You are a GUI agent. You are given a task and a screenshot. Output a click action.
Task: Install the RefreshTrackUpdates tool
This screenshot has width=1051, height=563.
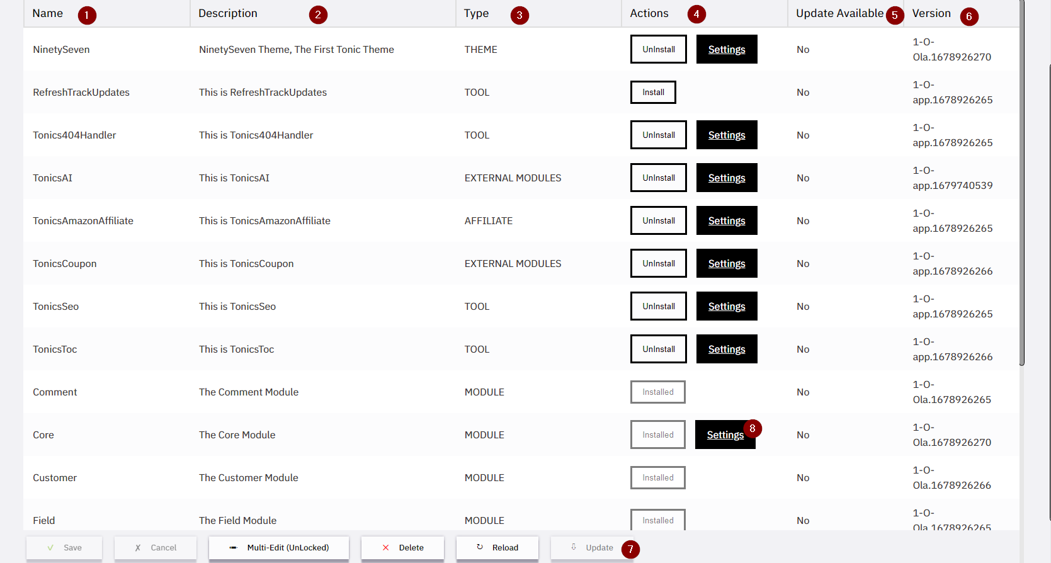(653, 92)
